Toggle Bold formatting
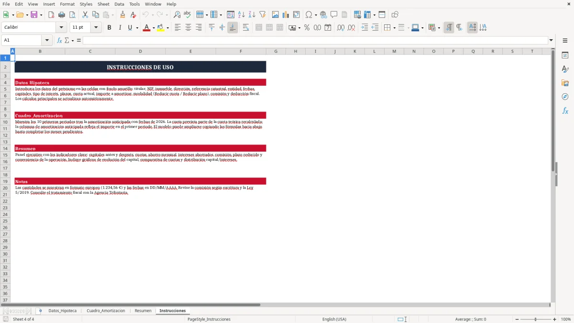Viewport: 574px width, 323px height. [109, 28]
